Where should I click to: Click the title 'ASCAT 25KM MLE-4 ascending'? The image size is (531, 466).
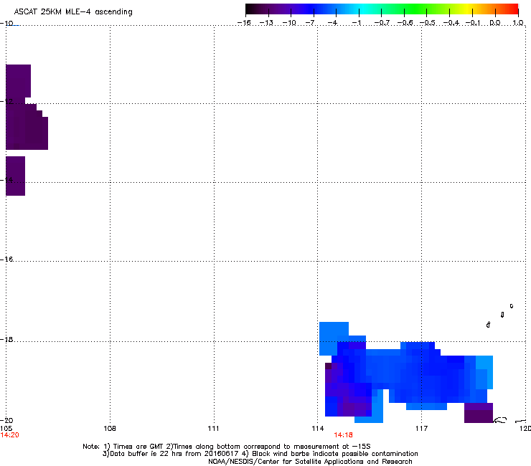pyautogui.click(x=73, y=11)
